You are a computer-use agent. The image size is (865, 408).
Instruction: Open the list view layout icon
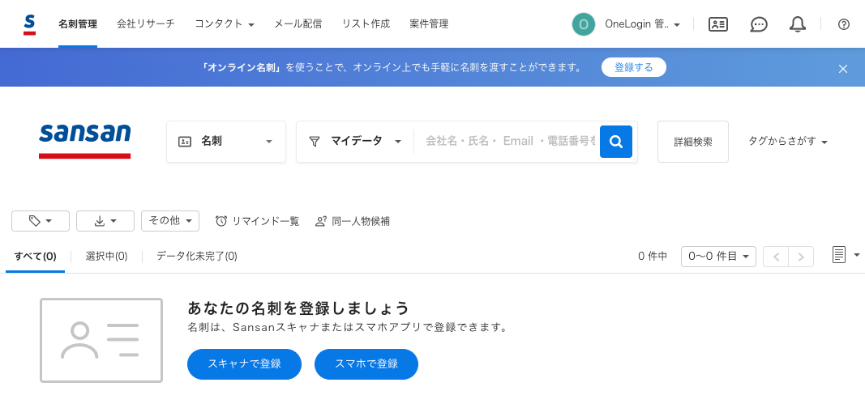[x=839, y=255]
